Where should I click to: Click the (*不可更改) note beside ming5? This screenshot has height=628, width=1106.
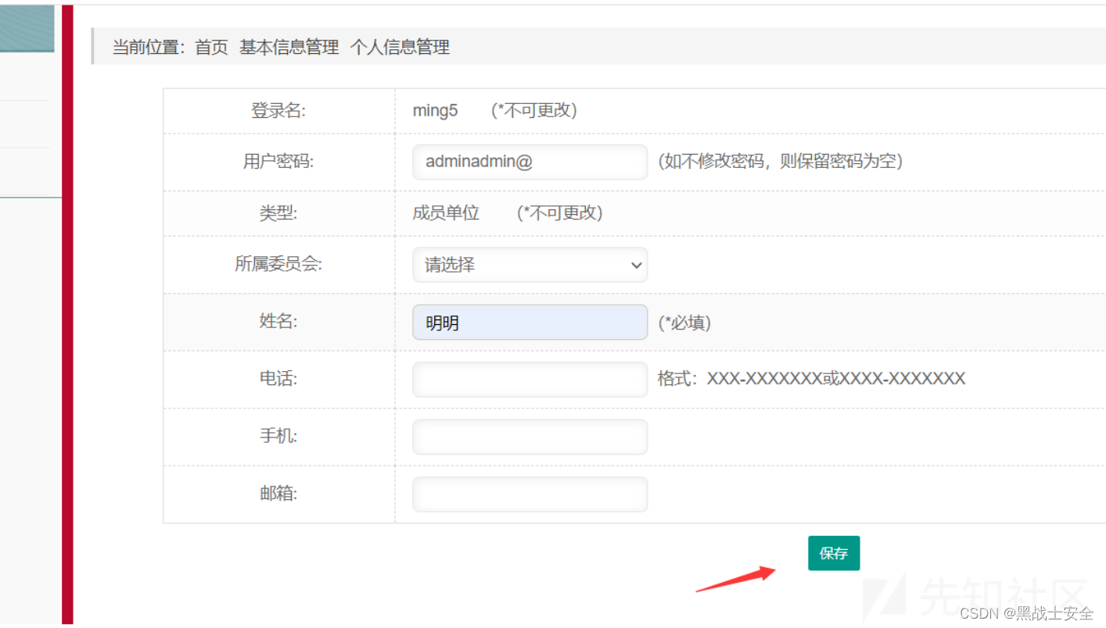pyautogui.click(x=534, y=110)
